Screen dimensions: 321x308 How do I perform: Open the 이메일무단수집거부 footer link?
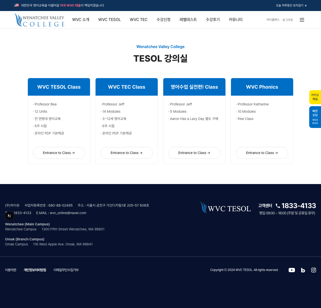66,270
